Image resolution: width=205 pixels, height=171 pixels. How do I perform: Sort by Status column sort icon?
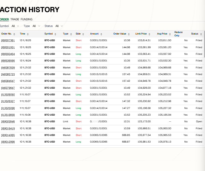(201, 34)
